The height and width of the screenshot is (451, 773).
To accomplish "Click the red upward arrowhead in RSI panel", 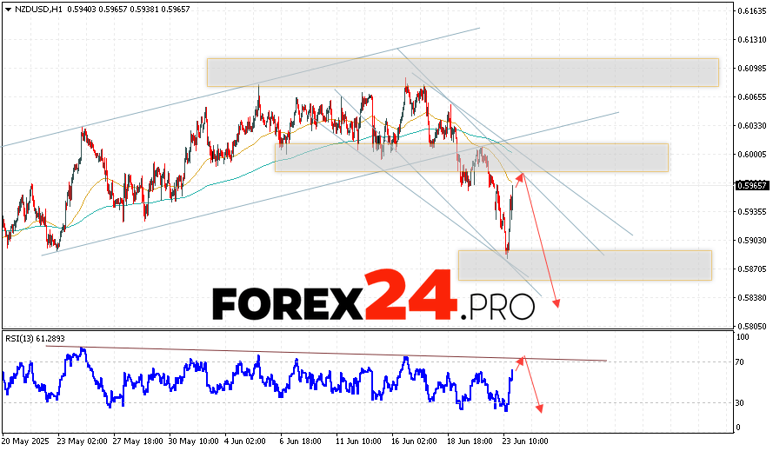I will 522,359.
